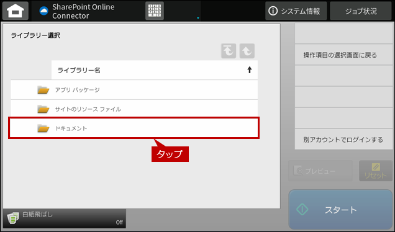Open プレビュー preview

[x=320, y=171]
